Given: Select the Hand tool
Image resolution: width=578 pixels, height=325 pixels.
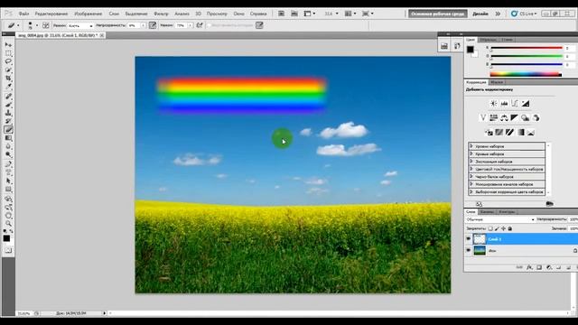Looking at the screenshot, I should [8, 215].
